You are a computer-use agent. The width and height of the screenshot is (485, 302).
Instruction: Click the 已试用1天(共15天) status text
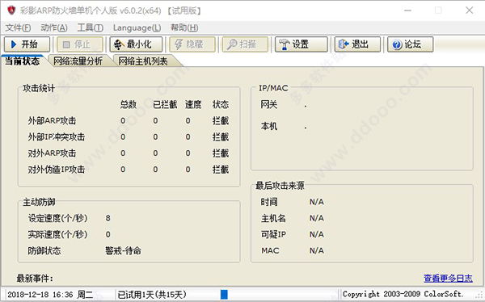pos(152,294)
